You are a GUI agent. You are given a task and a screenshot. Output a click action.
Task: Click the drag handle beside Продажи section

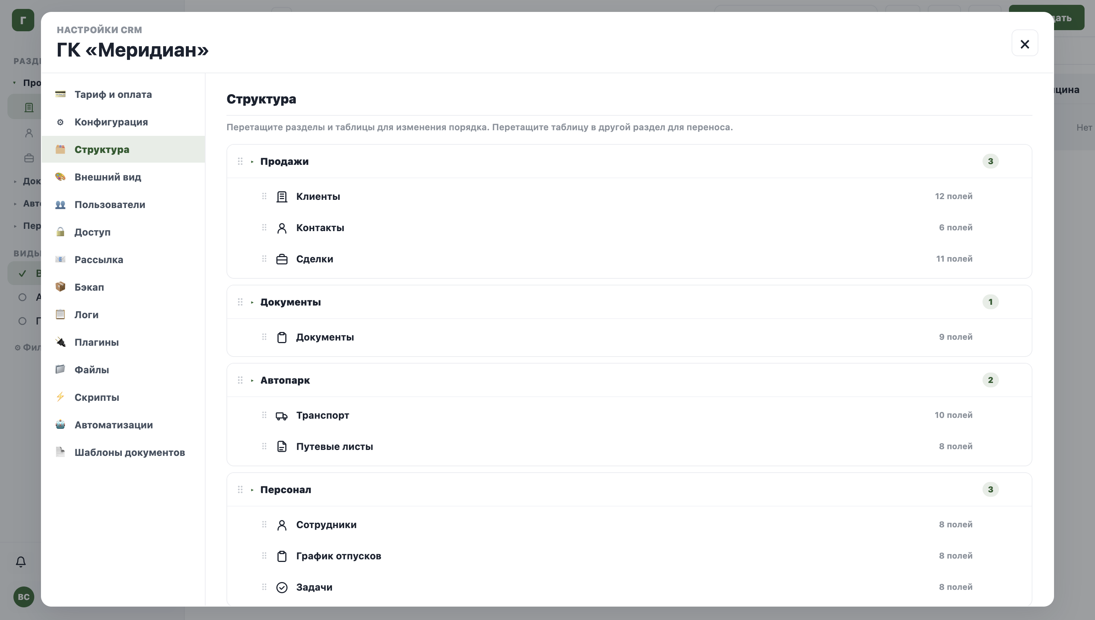click(240, 162)
